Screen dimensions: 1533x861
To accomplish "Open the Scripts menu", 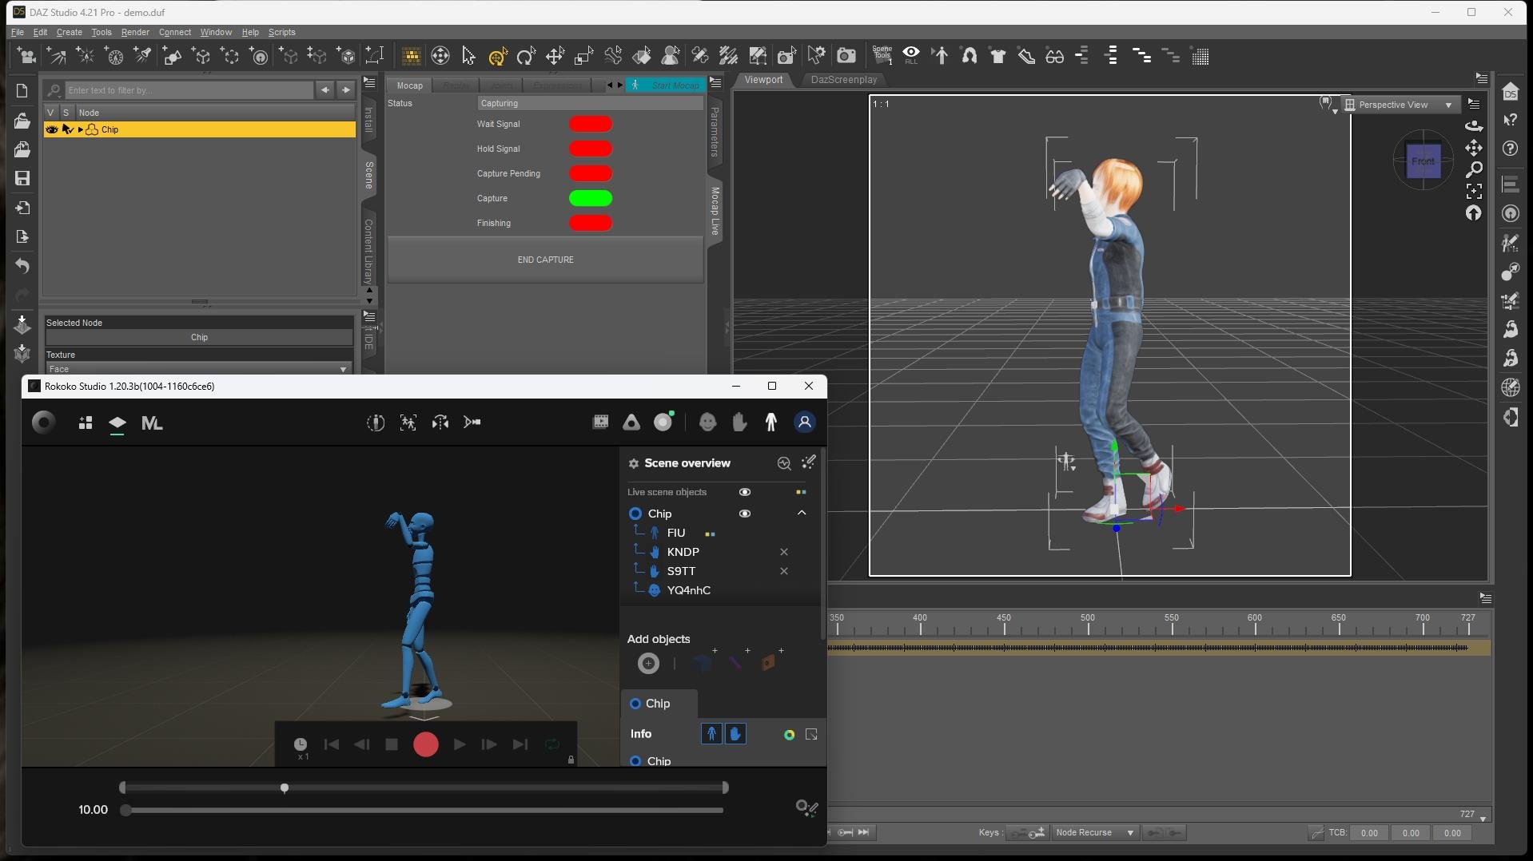I will click(x=281, y=32).
